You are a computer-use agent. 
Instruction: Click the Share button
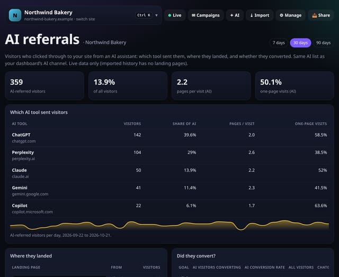(x=321, y=15)
